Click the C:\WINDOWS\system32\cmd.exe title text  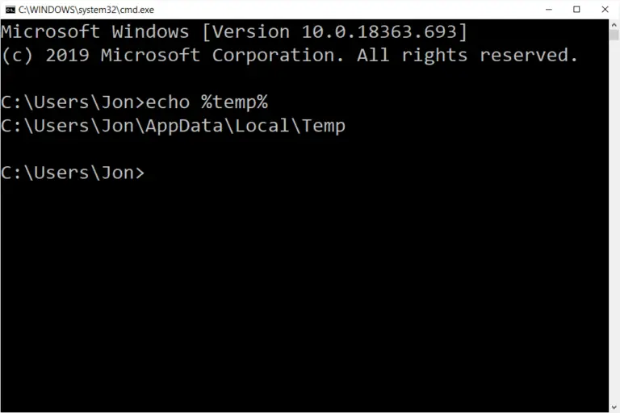[86, 10]
